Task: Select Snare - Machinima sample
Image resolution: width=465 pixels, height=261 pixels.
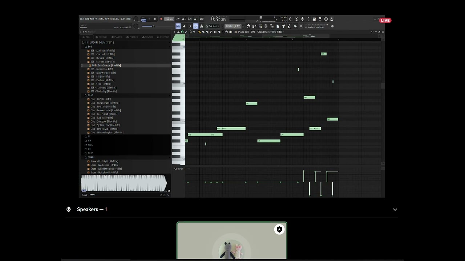Action: [x=105, y=165]
